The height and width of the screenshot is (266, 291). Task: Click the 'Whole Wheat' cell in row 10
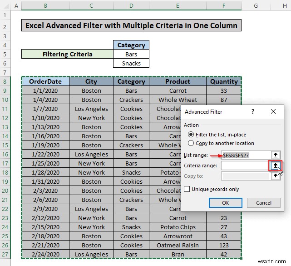[x=178, y=100]
